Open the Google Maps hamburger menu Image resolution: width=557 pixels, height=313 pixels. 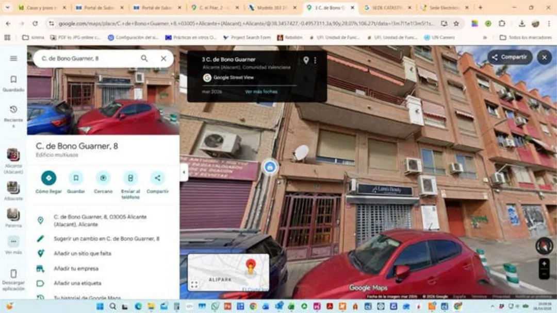13,58
